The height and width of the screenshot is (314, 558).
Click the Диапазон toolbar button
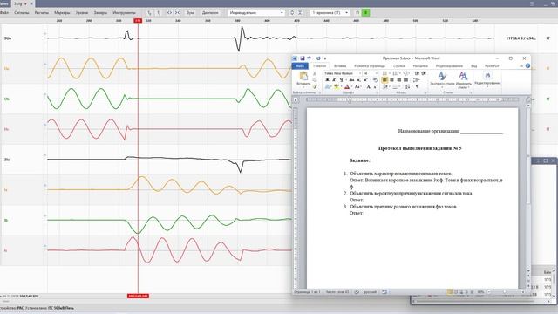(210, 13)
